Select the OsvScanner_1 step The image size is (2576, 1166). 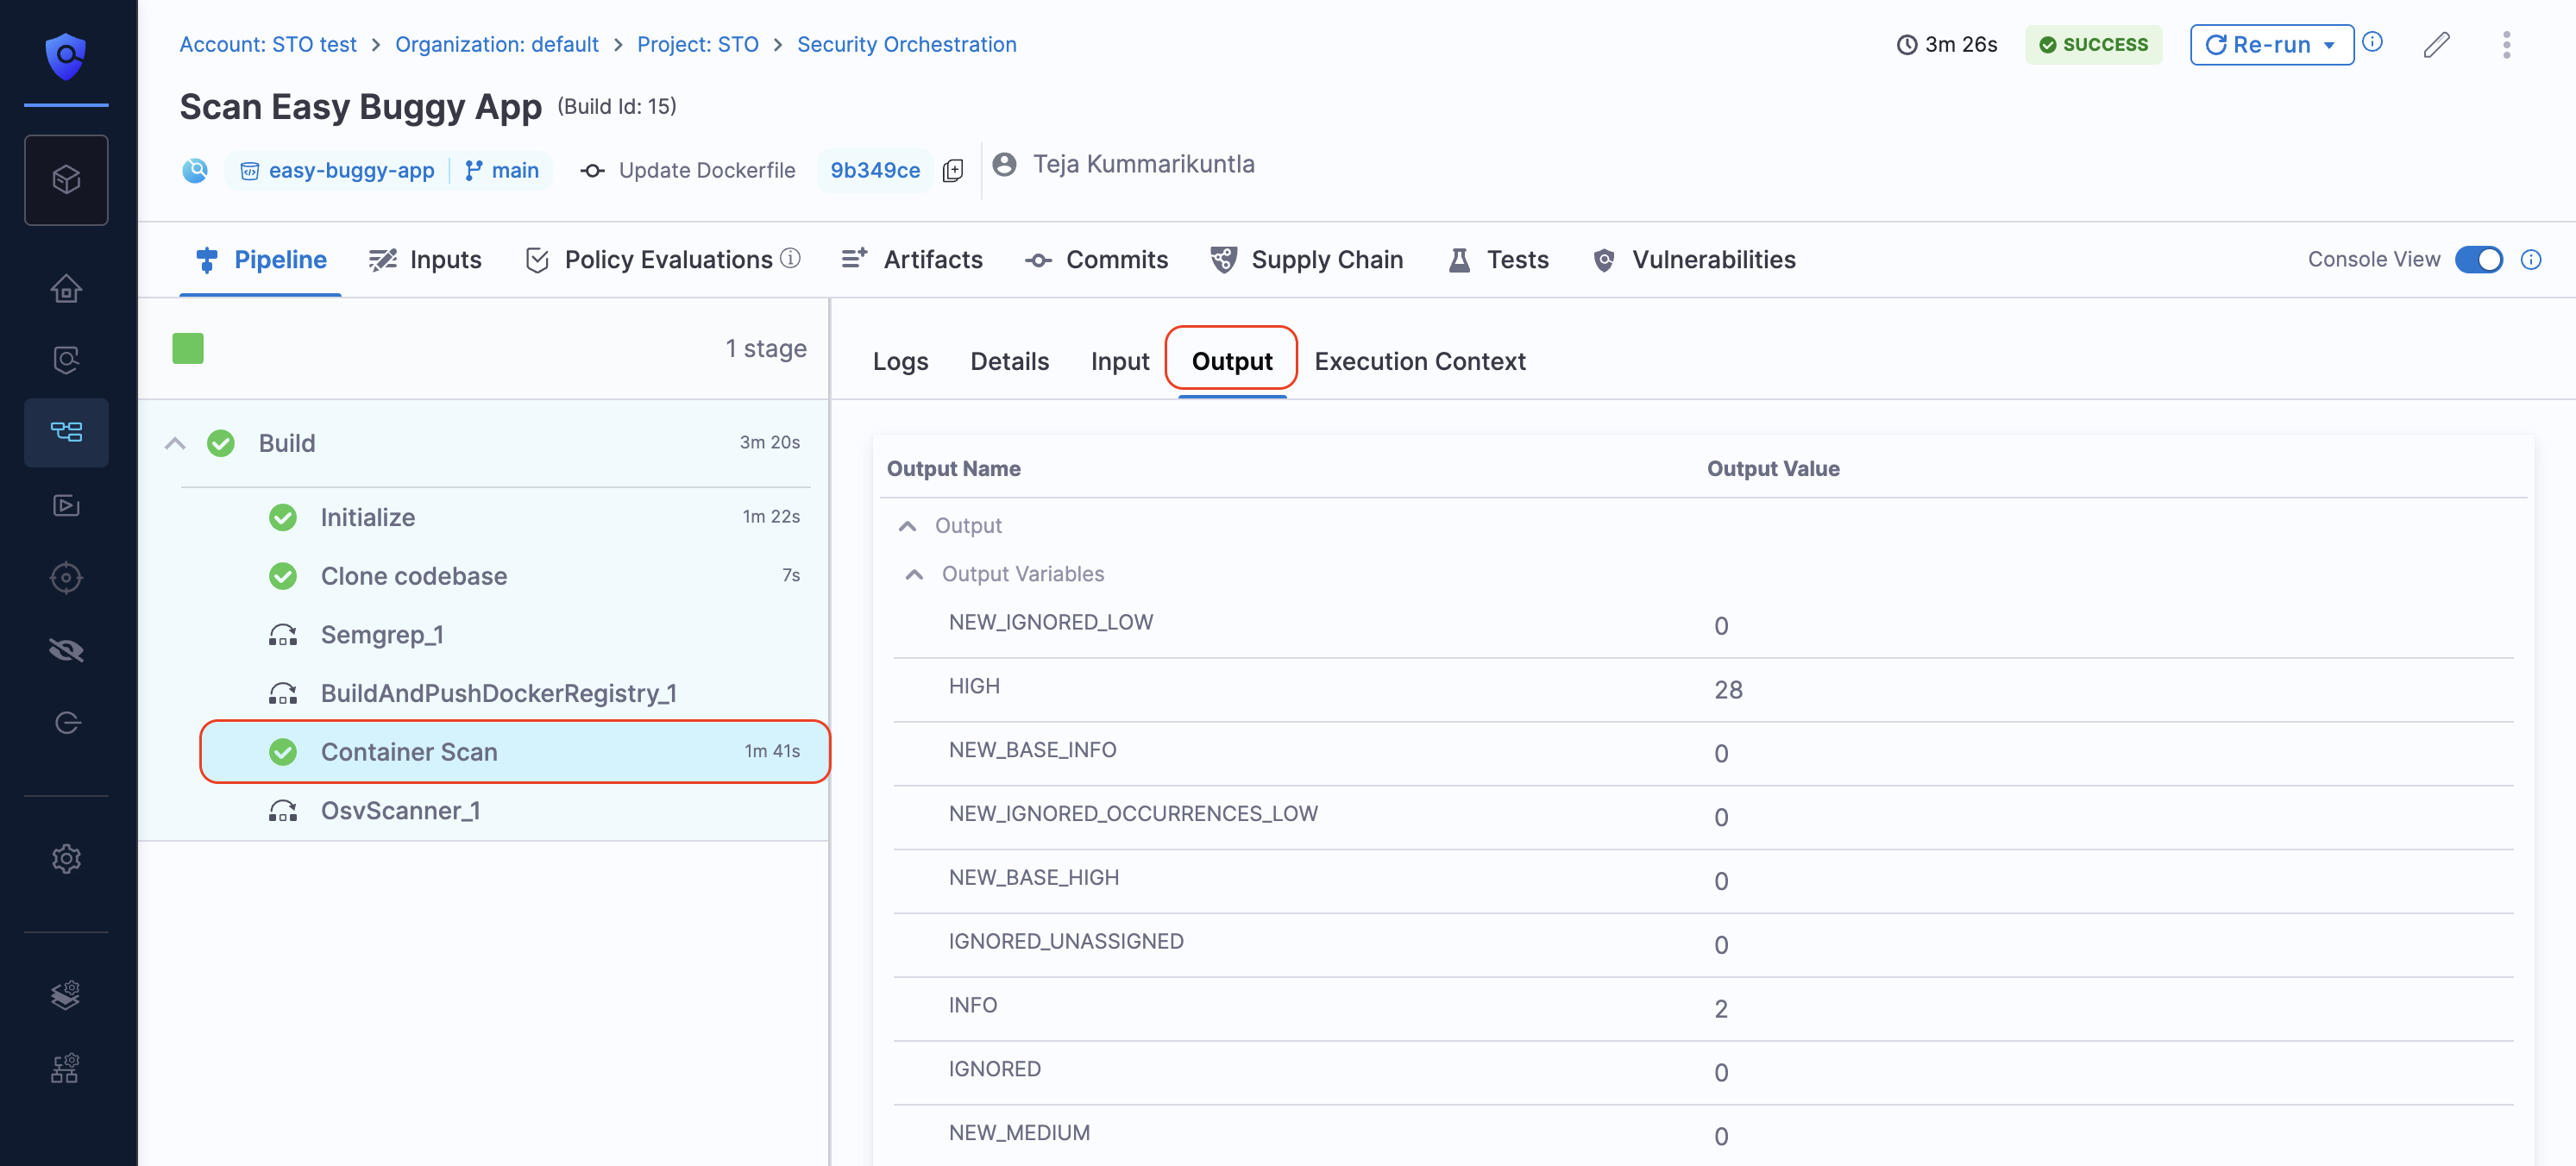coord(400,810)
